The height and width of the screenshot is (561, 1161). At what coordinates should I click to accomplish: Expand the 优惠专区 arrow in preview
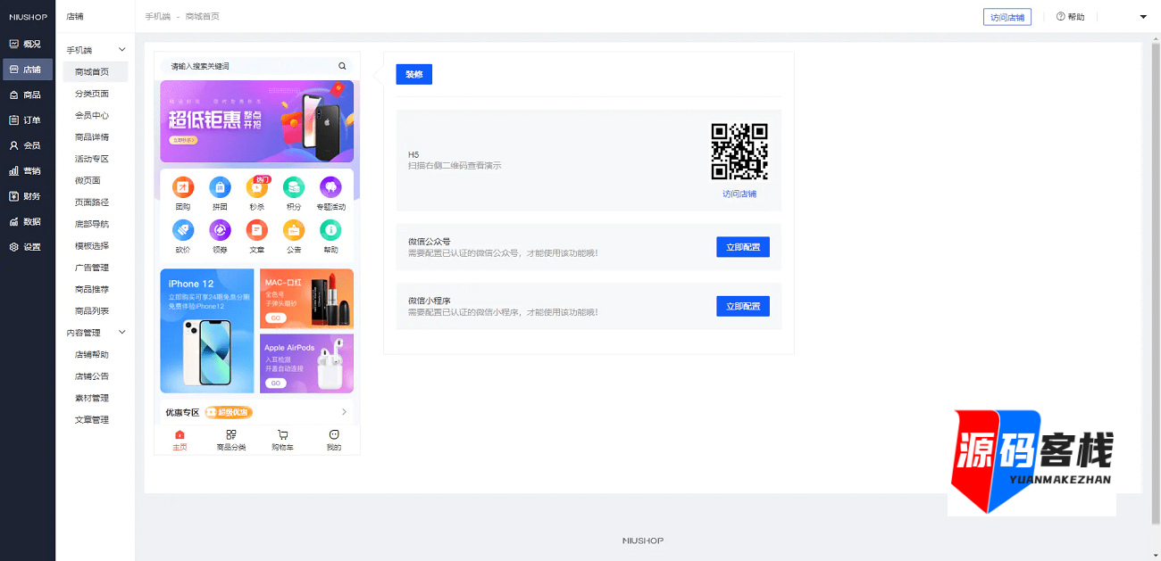[x=345, y=412]
